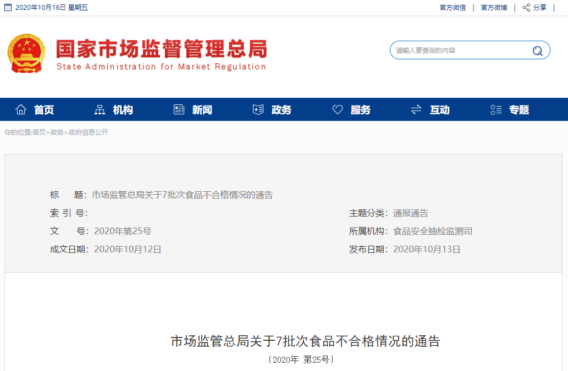The width and height of the screenshot is (568, 371).
Task: Open the 新闻 navigation menu
Action: (202, 110)
